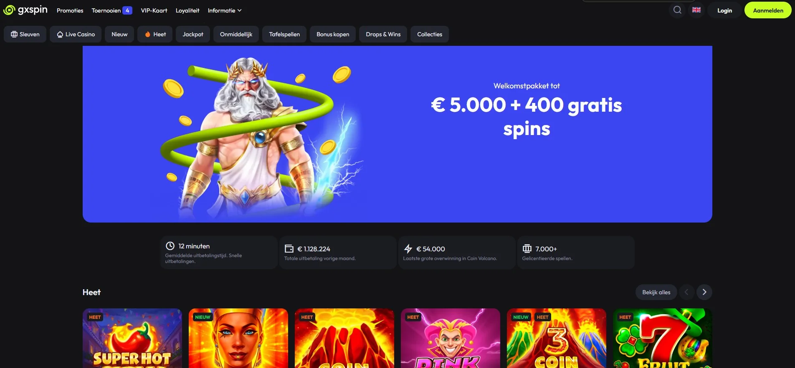
Task: Click the lightning icon beside € 54.000
Action: (x=408, y=249)
